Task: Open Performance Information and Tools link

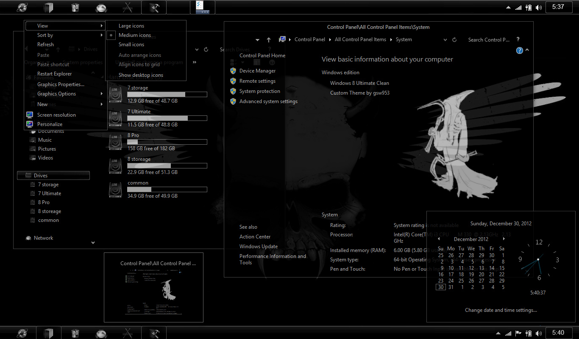Action: [273, 259]
